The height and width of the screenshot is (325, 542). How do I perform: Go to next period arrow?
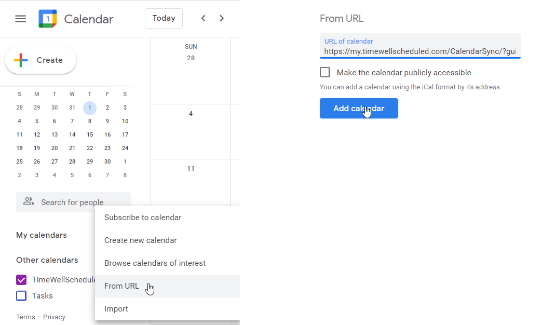tap(222, 19)
